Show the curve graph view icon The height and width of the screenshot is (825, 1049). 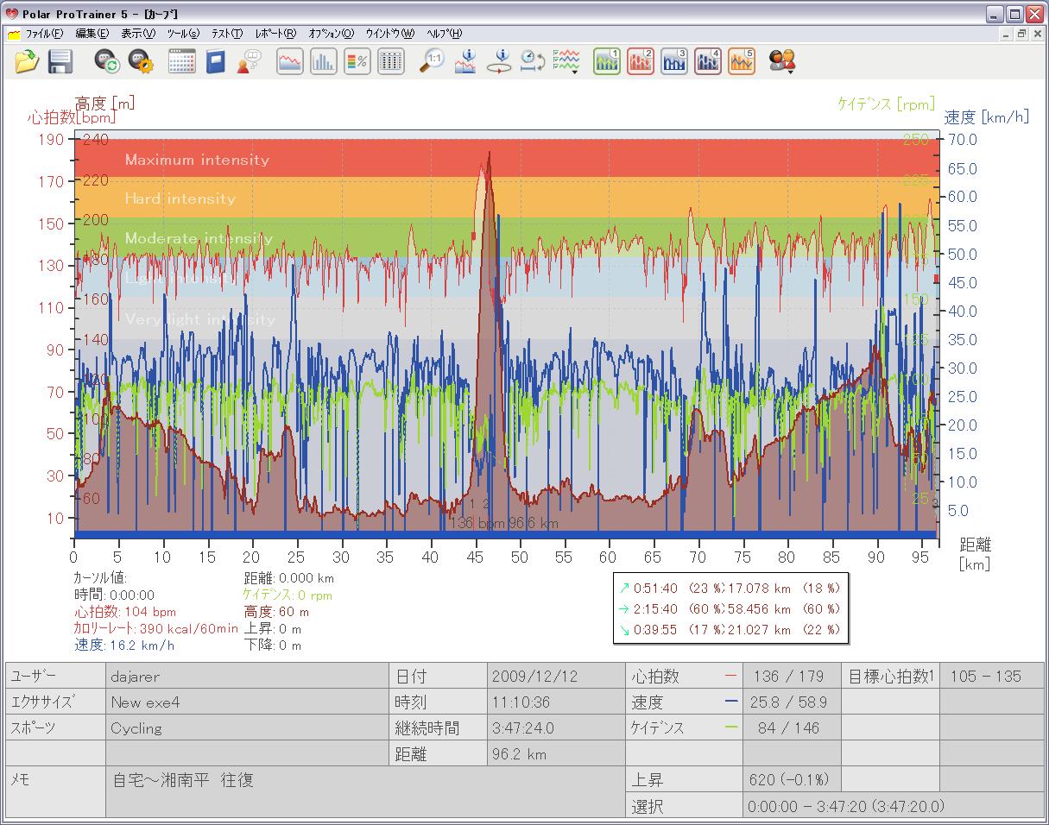[x=290, y=61]
